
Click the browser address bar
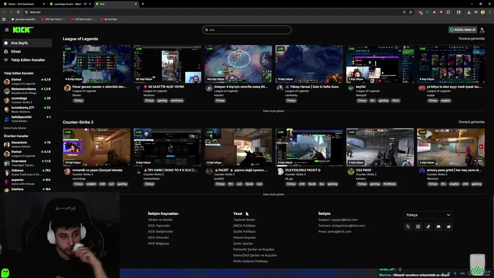tap(212, 12)
